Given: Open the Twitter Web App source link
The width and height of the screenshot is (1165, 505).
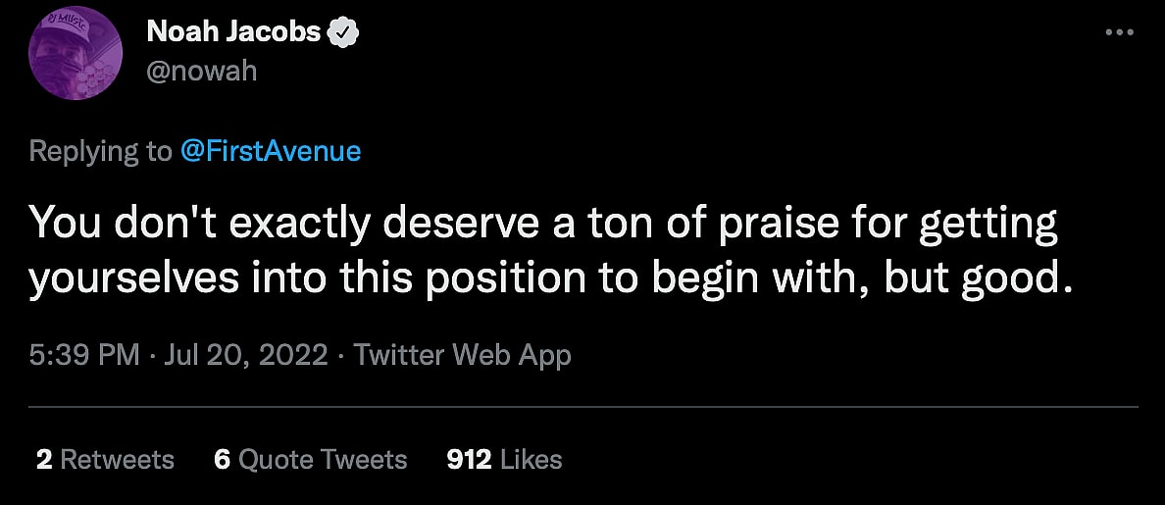Looking at the screenshot, I should (462, 354).
